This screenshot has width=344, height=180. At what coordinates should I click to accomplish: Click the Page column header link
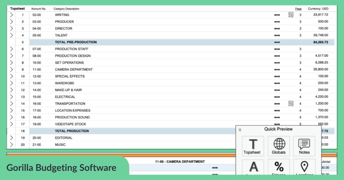tap(298, 9)
